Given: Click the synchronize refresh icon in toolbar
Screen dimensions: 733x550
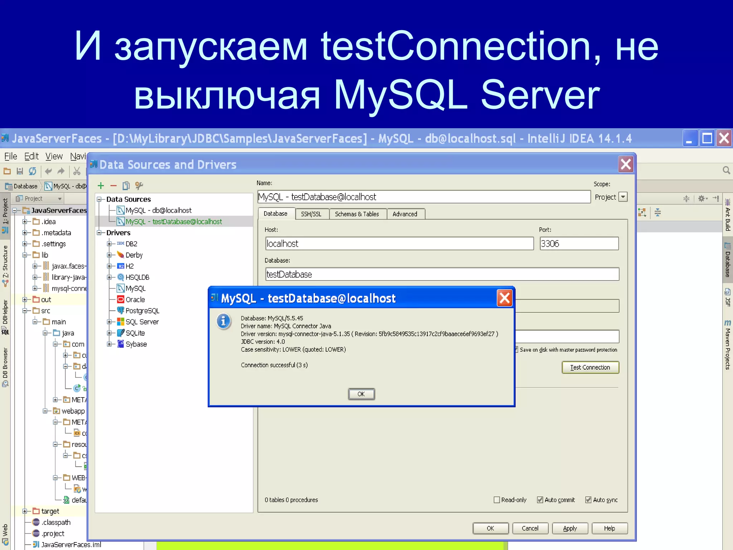Looking at the screenshot, I should pos(33,171).
